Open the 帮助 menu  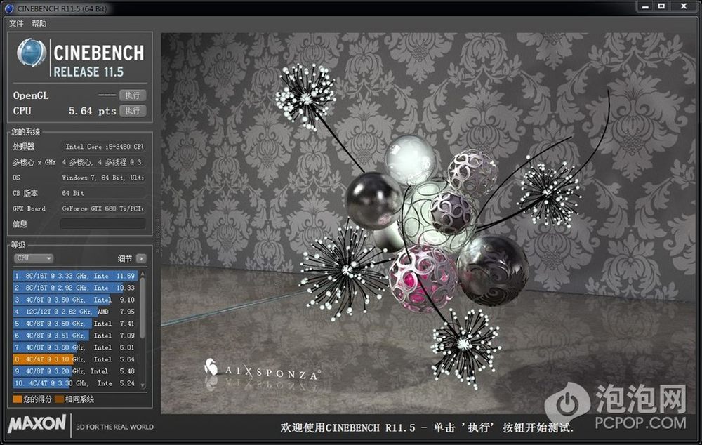[x=39, y=23]
